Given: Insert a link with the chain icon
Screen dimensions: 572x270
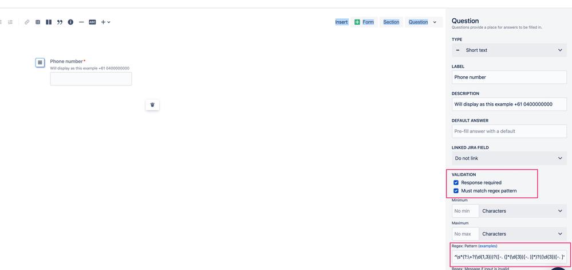Looking at the screenshot, I should coord(27,22).
